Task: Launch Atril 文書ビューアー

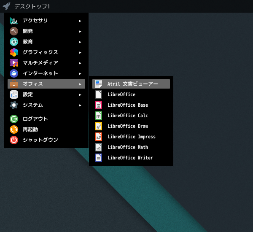Action: [x=131, y=84]
